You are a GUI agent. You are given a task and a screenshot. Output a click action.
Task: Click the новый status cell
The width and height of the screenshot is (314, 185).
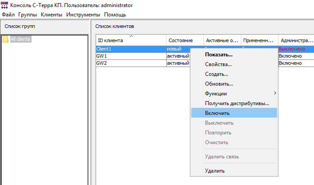[x=178, y=49]
